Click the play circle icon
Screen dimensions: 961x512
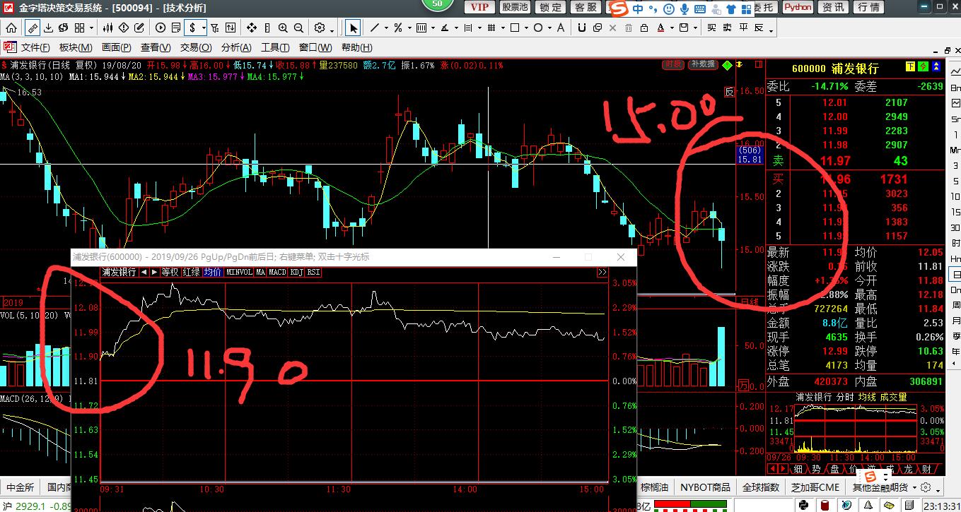point(161,28)
